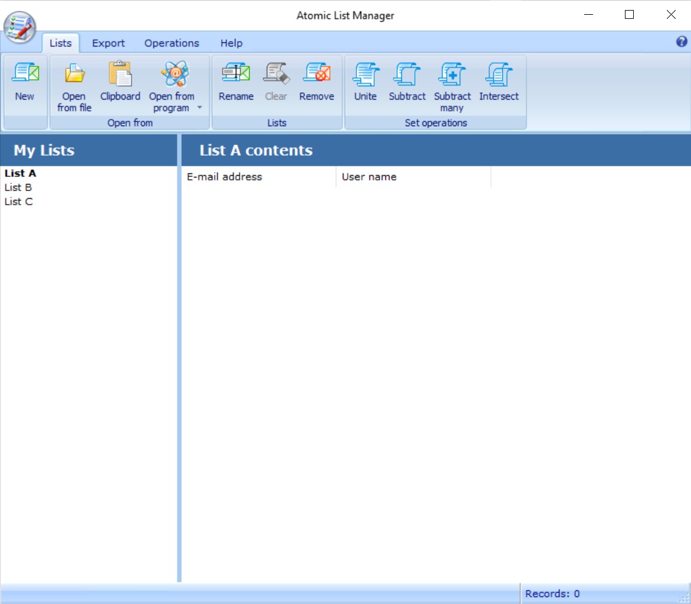The width and height of the screenshot is (691, 604).
Task: Unite lists with the Unite tool
Action: [x=365, y=83]
